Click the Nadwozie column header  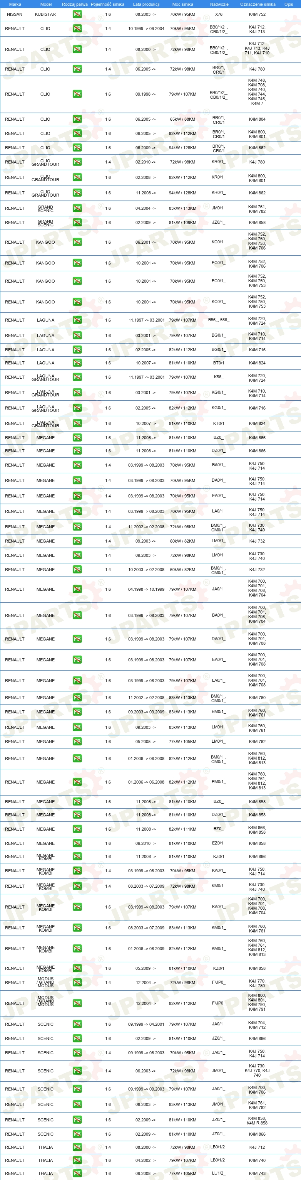(219, 4)
